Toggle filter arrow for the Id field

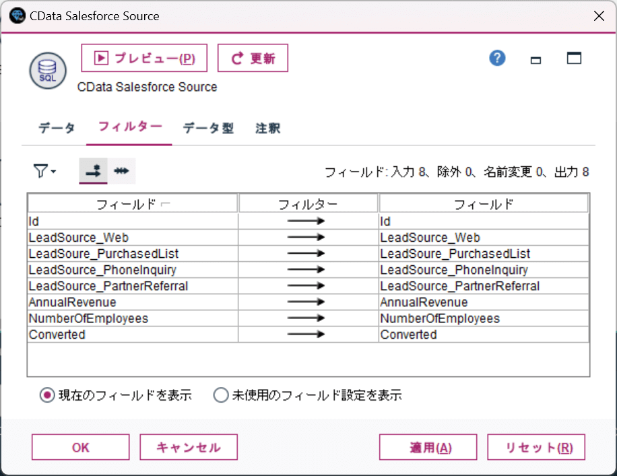tap(308, 221)
